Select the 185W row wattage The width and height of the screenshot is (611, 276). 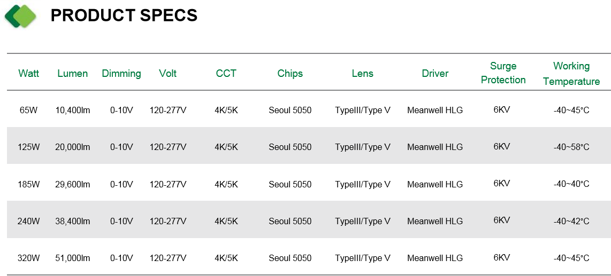pyautogui.click(x=28, y=184)
